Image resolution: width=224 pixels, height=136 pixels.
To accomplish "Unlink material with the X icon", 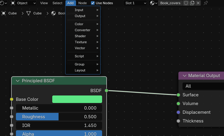I will click(198, 3).
